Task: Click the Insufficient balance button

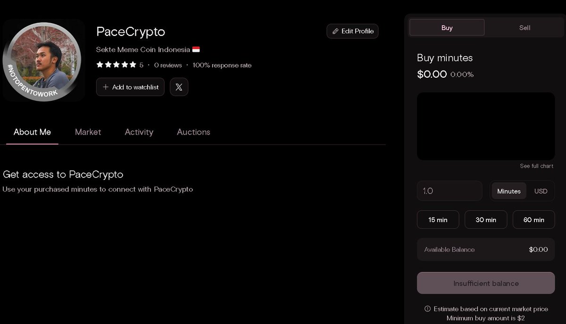Action: tap(486, 283)
